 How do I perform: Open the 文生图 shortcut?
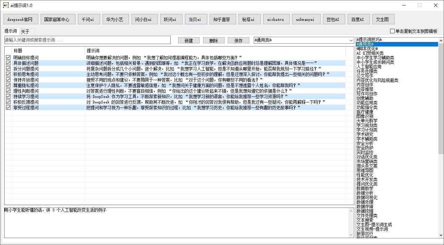[x=383, y=19]
